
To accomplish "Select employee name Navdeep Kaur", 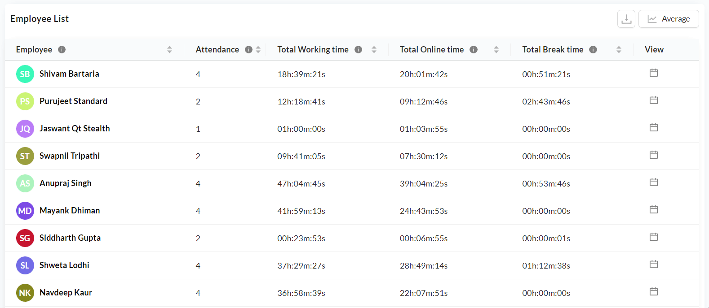I will [x=66, y=293].
